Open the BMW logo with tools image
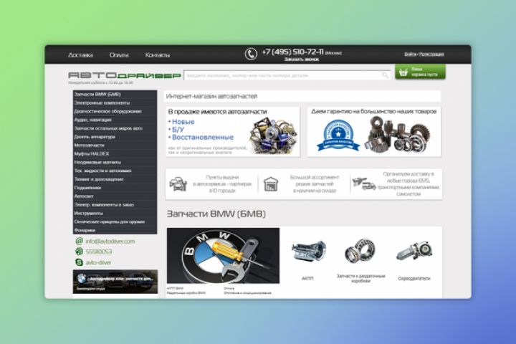This screenshot has height=344, width=516. click(x=223, y=255)
